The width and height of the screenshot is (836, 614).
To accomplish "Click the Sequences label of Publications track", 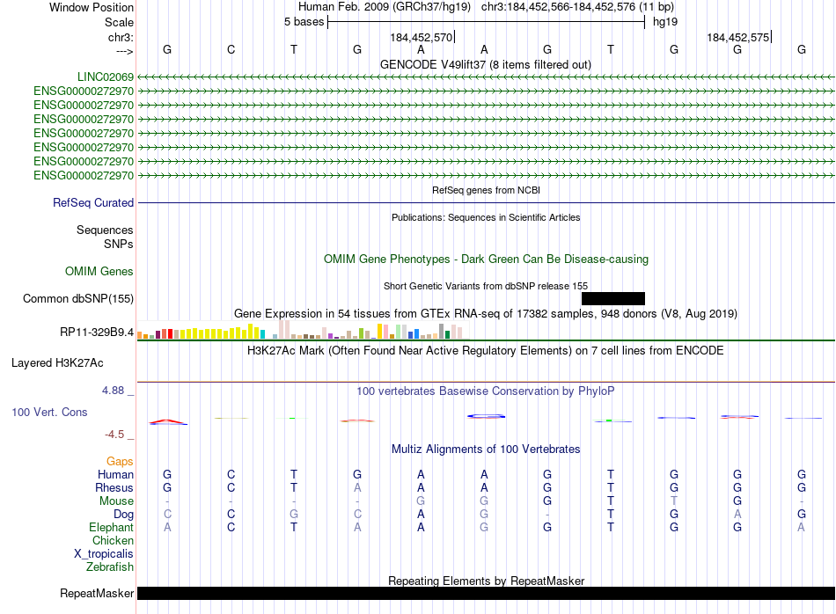I will click(105, 230).
